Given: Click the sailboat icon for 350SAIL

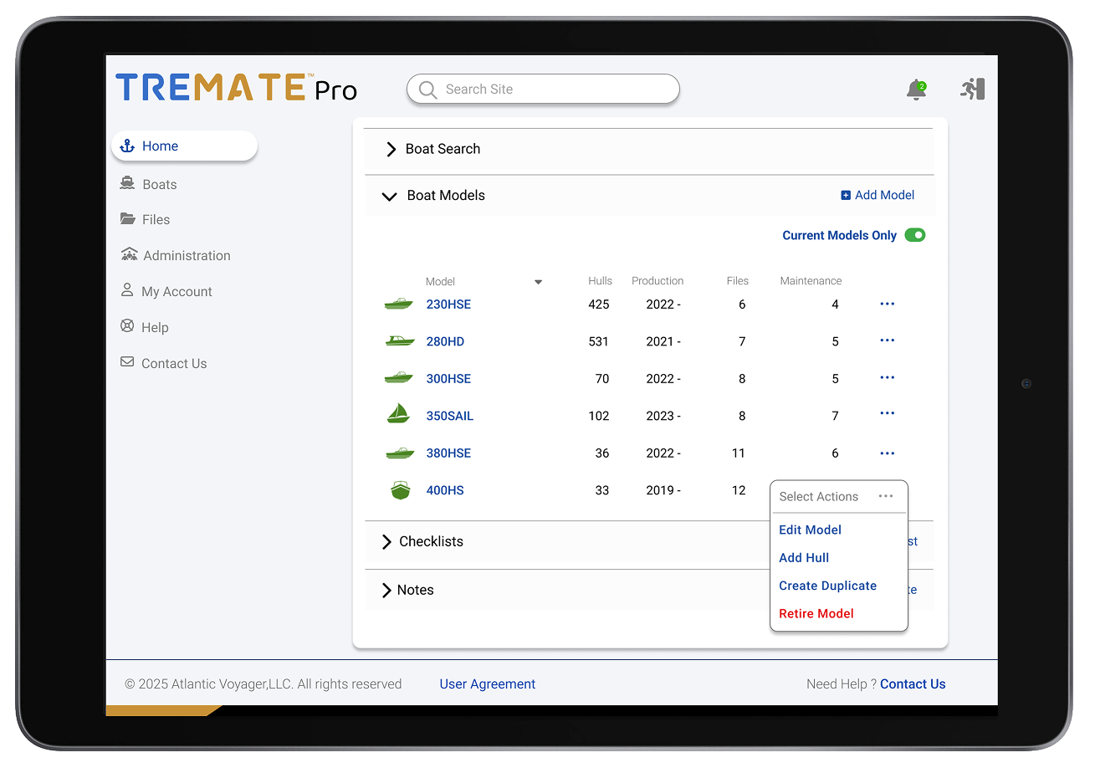Looking at the screenshot, I should pos(399,414).
